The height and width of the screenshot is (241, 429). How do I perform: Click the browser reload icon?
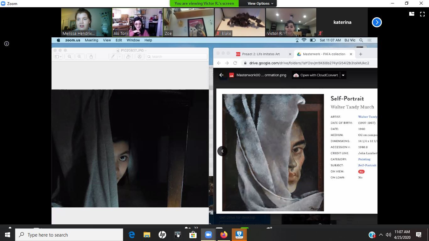coord(235,63)
